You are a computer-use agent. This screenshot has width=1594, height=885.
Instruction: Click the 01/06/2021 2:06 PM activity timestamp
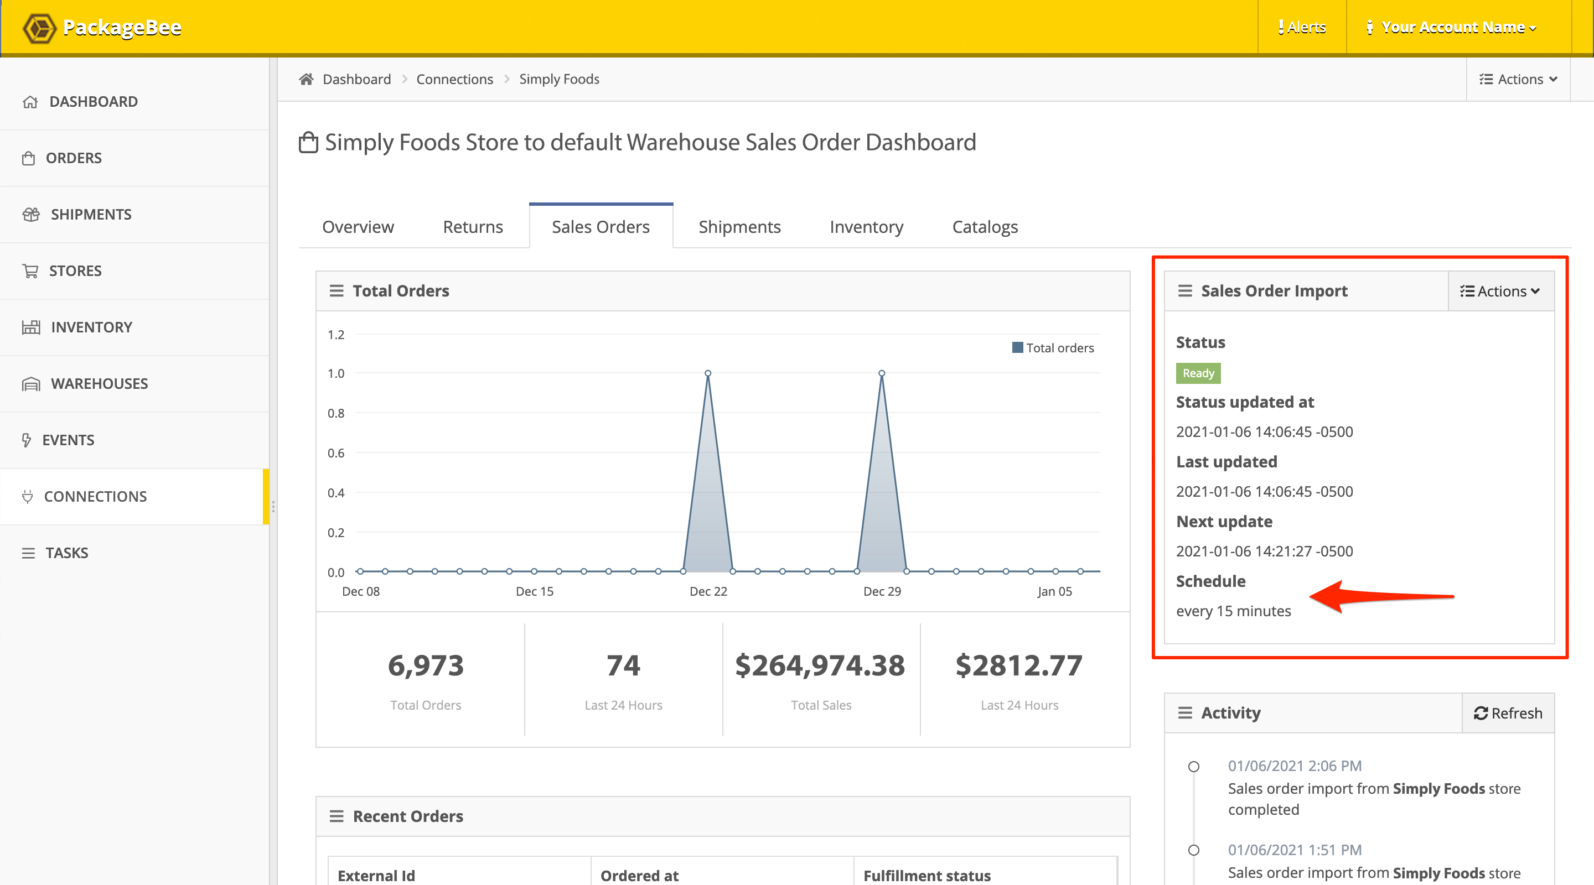click(x=1295, y=766)
